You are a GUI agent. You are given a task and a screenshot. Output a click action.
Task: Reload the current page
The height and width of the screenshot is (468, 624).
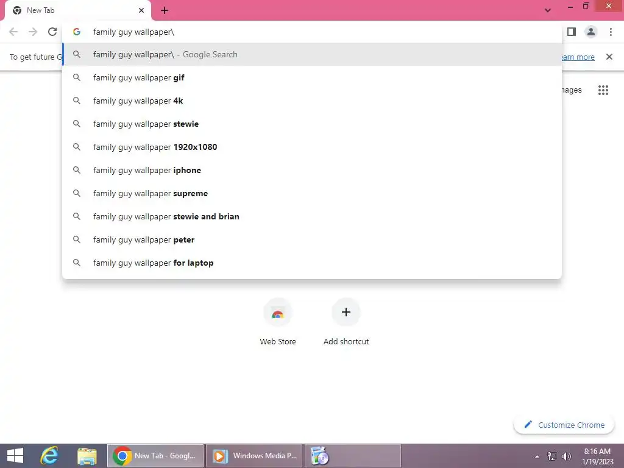coord(52,32)
